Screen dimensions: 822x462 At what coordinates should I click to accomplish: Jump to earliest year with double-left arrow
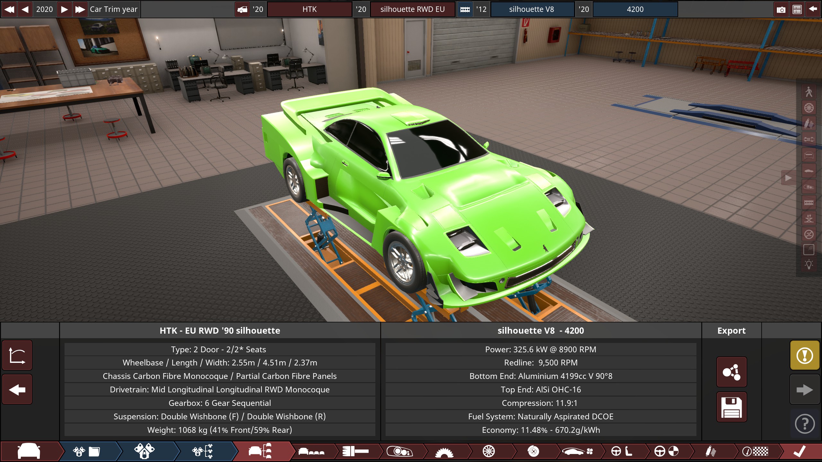click(9, 9)
